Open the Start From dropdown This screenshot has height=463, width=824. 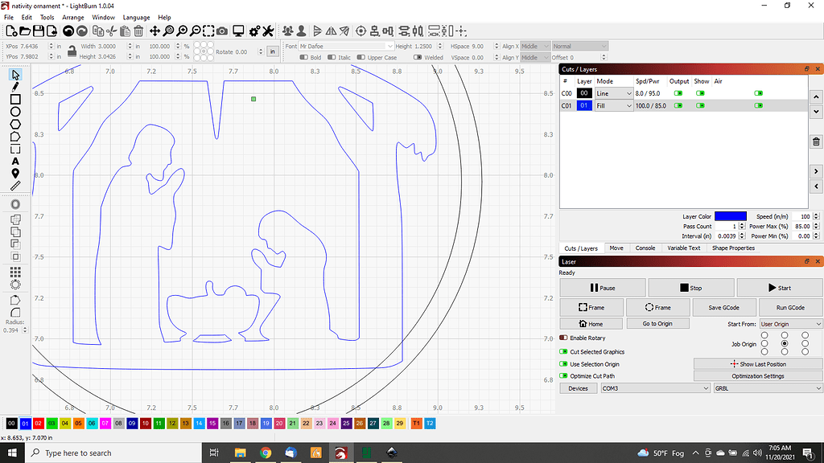(x=791, y=323)
